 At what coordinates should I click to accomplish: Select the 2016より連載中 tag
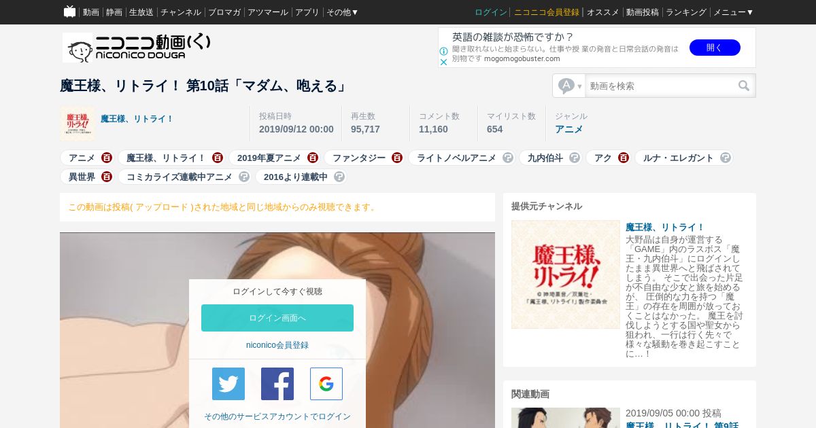pyautogui.click(x=296, y=177)
